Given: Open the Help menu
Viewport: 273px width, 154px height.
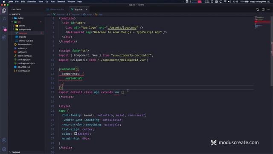Looking at the screenshot, I should tap(80, 2).
